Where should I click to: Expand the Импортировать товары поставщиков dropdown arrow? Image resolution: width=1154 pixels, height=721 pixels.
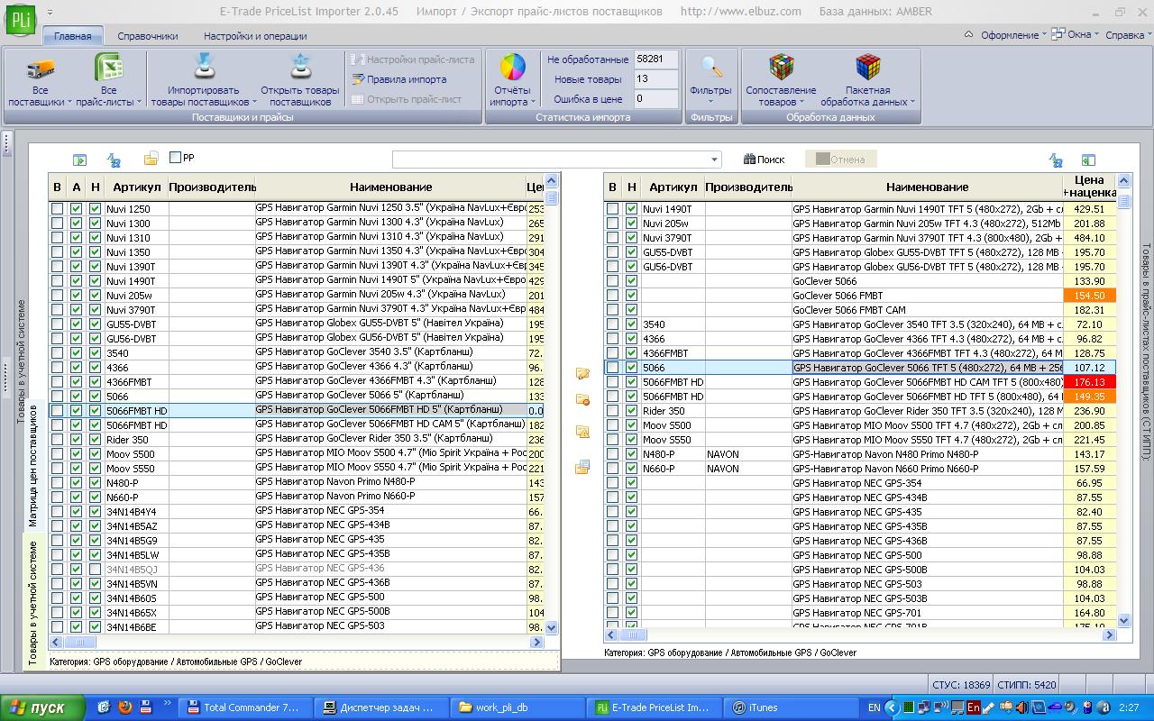tap(253, 103)
